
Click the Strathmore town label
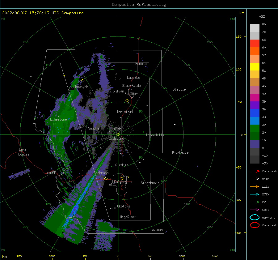[150, 183]
